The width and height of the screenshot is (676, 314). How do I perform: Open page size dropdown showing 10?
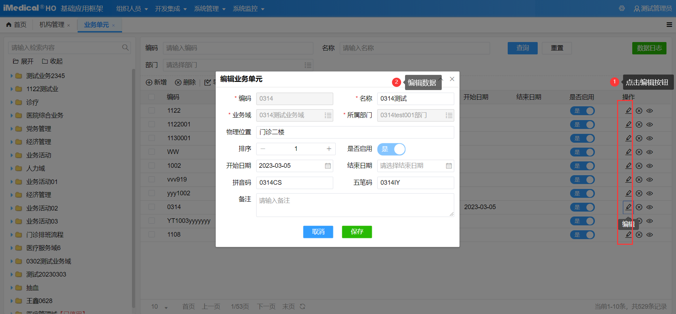tap(159, 307)
